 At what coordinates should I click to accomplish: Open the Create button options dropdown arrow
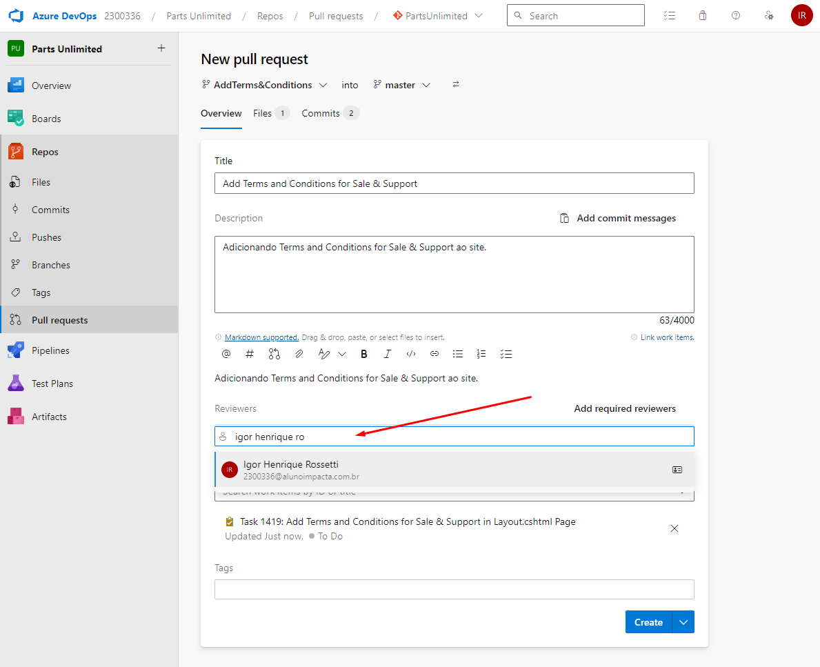point(683,622)
